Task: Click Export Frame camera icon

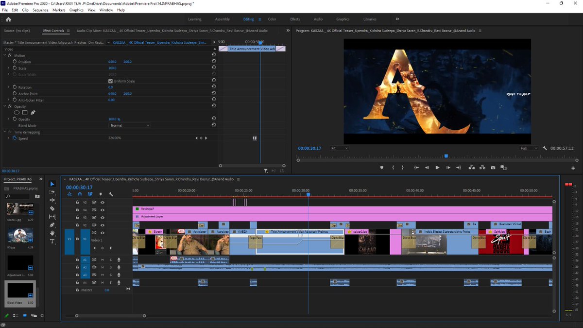Action: click(x=493, y=168)
